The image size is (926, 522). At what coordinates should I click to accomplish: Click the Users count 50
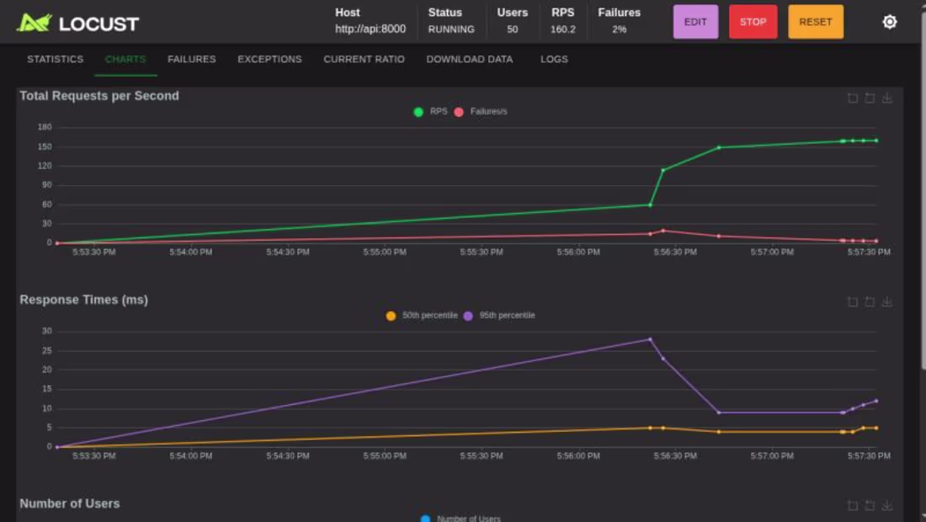click(x=512, y=29)
